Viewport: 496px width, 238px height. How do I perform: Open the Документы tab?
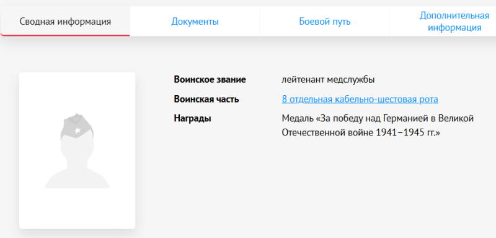[x=195, y=22]
